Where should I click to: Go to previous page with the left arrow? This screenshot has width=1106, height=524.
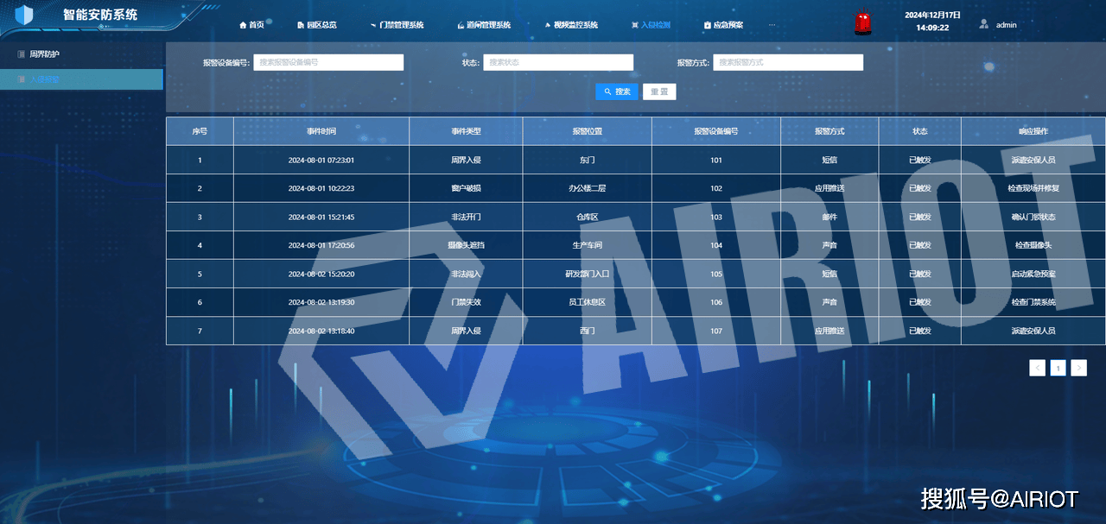tap(1037, 368)
